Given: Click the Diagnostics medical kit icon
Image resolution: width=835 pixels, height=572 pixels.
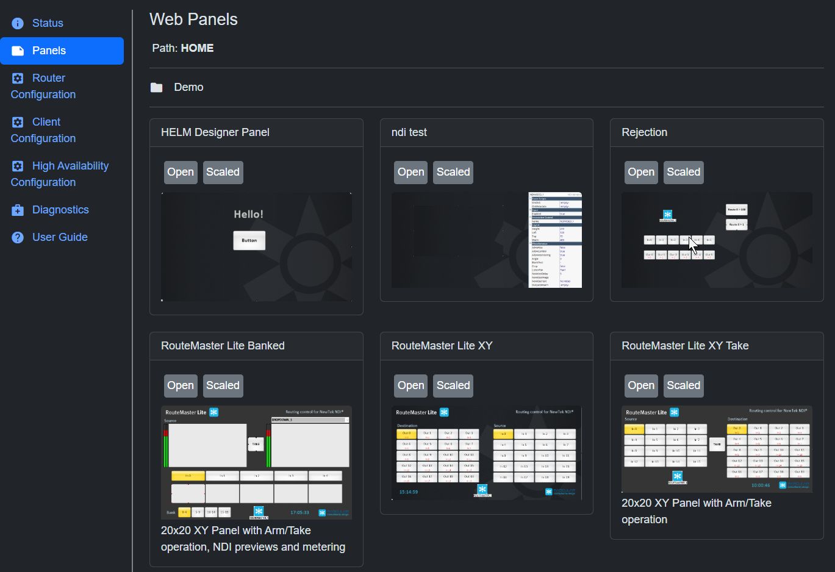Looking at the screenshot, I should click(18, 210).
